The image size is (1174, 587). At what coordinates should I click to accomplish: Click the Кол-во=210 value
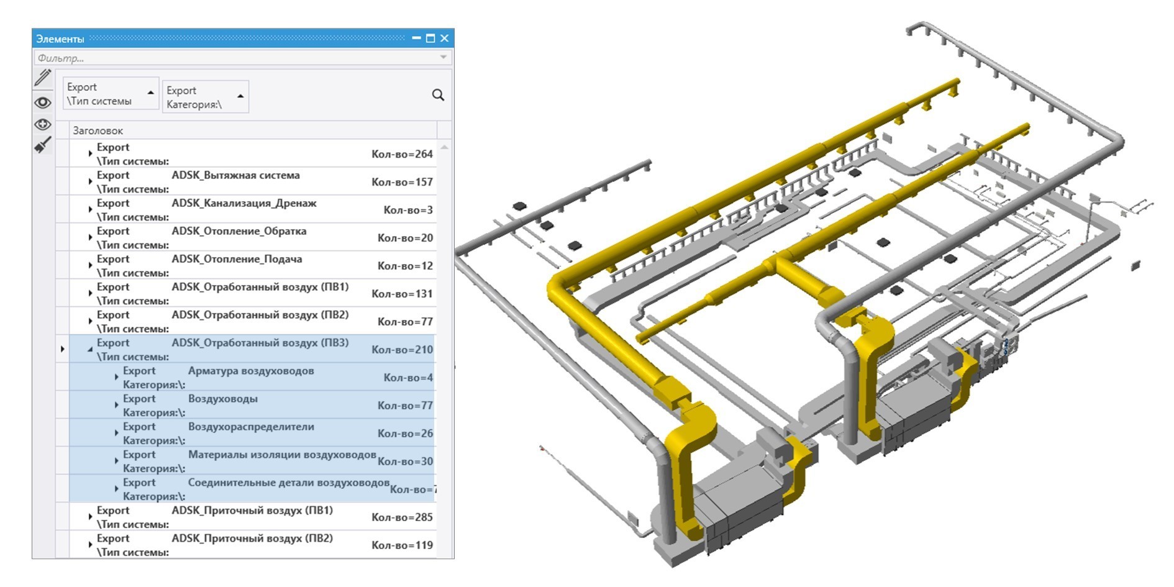coord(402,350)
